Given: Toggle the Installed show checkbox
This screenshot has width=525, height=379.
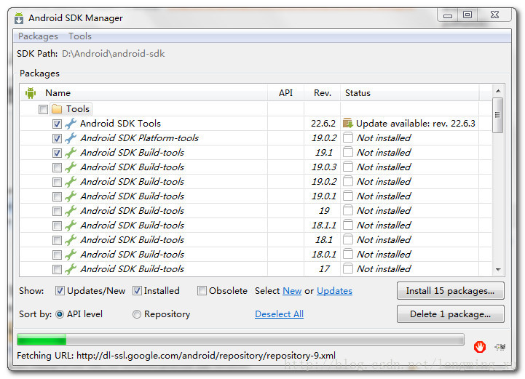Looking at the screenshot, I should (x=137, y=291).
